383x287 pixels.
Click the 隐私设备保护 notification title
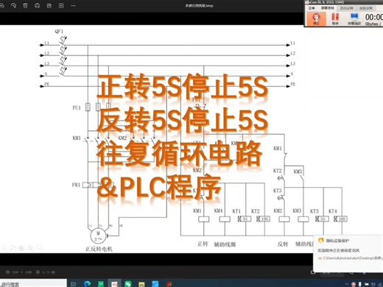point(337,241)
